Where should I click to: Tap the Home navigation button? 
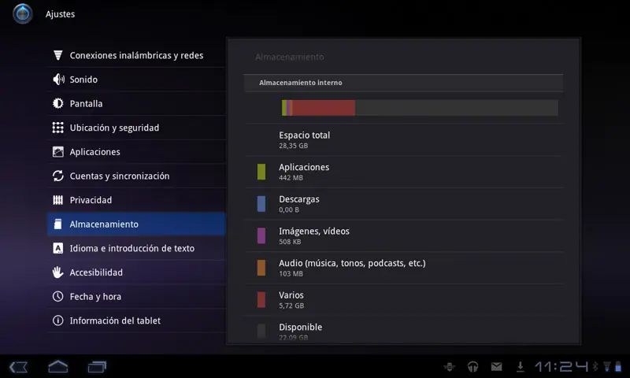(57, 366)
